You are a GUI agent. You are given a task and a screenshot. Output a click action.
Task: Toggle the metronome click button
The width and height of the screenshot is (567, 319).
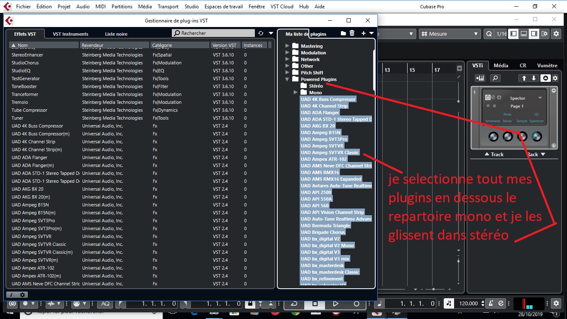pos(491,304)
